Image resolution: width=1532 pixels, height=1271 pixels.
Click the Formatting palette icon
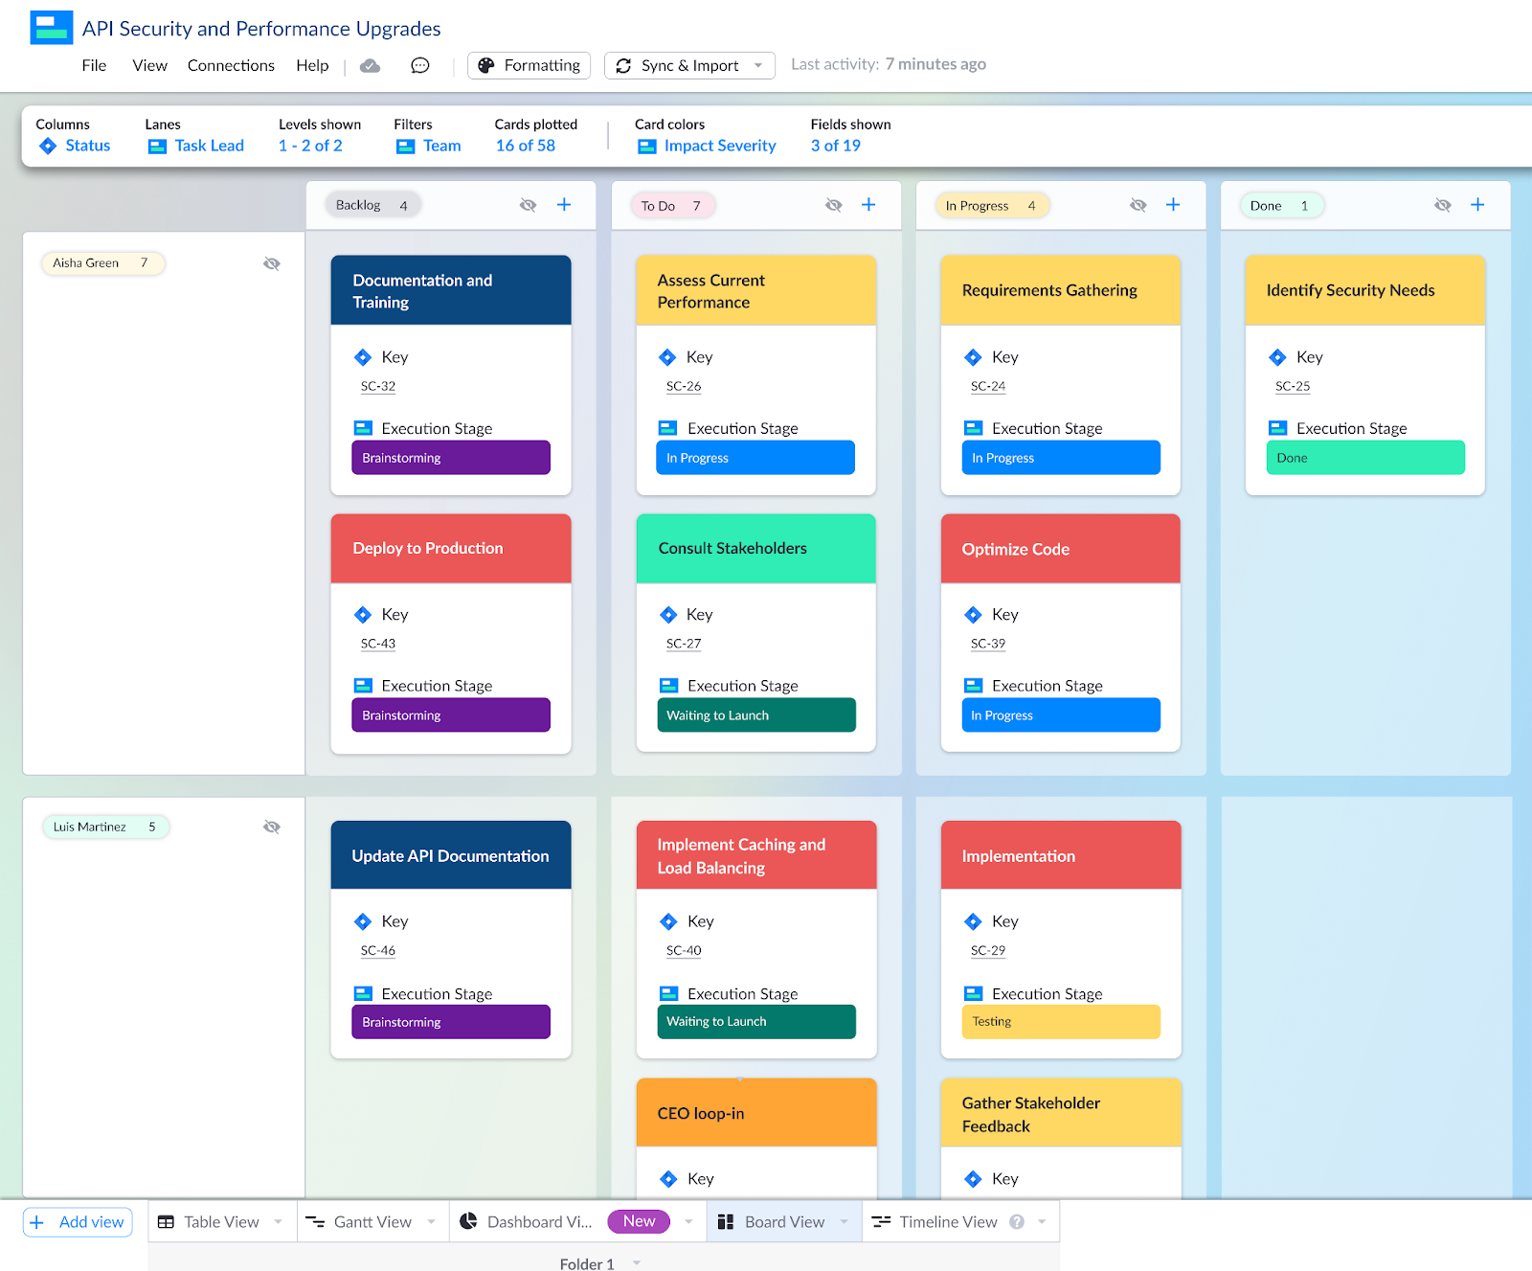488,65
